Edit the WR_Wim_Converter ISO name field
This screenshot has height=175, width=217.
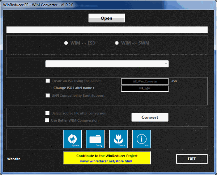click(145, 82)
